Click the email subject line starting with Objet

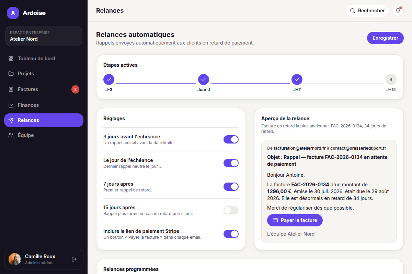327,161
